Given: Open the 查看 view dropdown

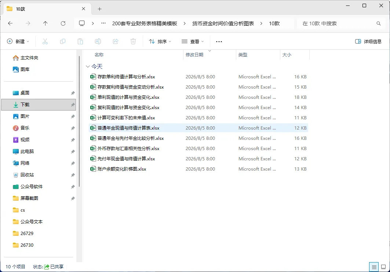Looking at the screenshot, I should click(x=193, y=41).
